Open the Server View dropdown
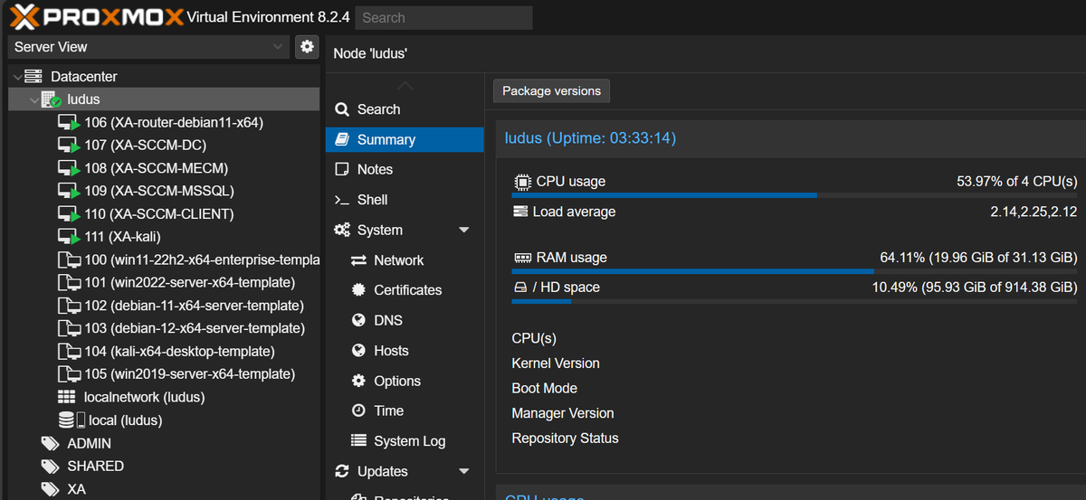The width and height of the screenshot is (1086, 500). click(x=149, y=47)
